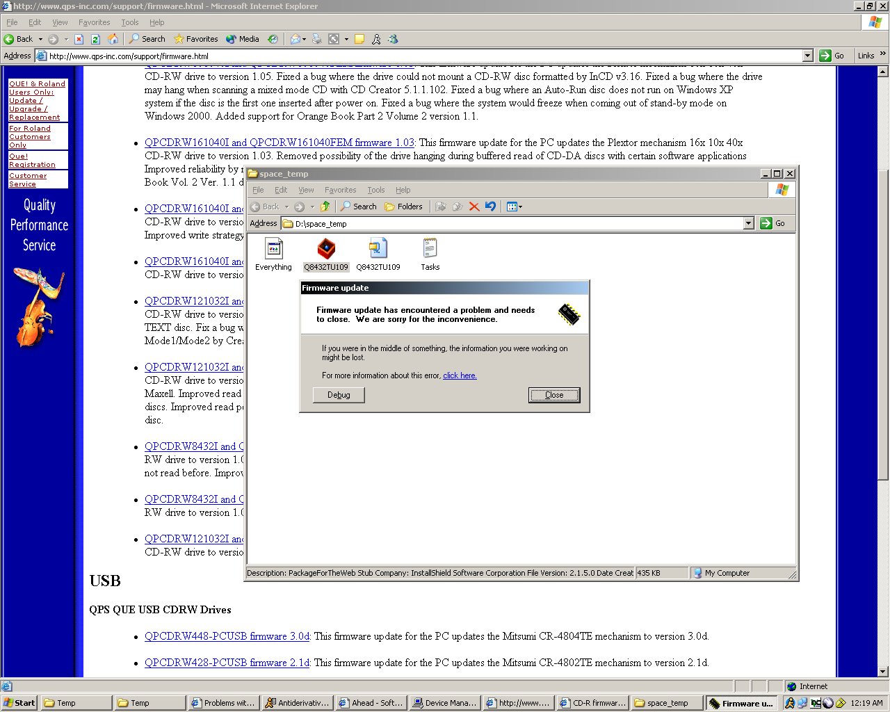The image size is (890, 712).
Task: Open the Favorites menu in space_temp window
Action: coord(340,190)
